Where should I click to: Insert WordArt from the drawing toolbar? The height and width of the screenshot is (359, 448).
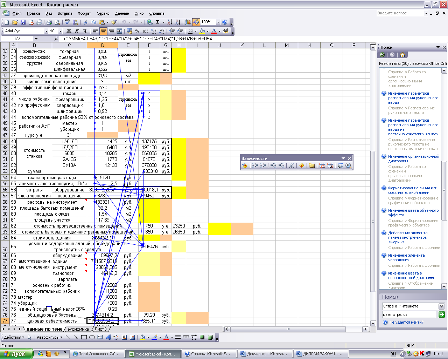(108, 337)
